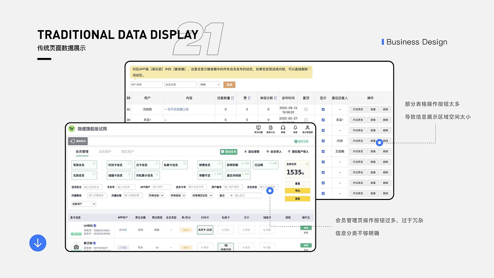Focus the 用户名称 search field

(146, 85)
